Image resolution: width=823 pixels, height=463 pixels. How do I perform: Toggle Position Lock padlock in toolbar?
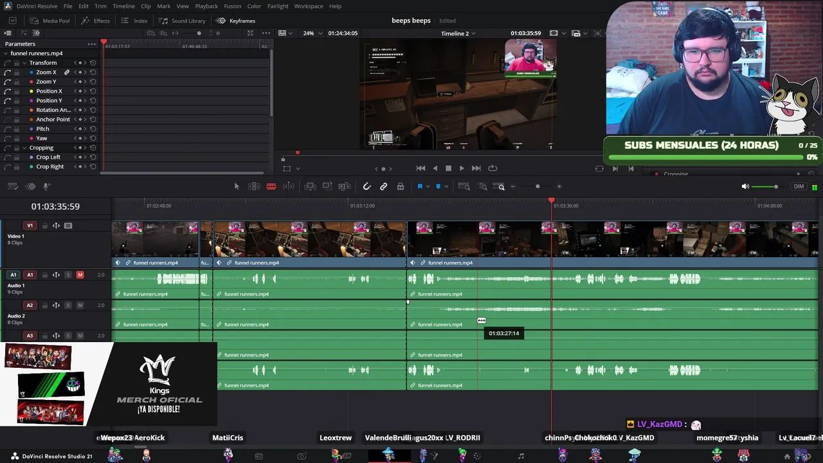pyautogui.click(x=401, y=186)
